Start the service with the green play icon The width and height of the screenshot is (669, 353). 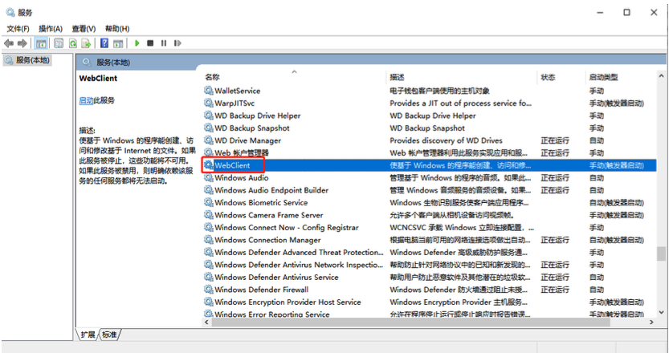137,43
